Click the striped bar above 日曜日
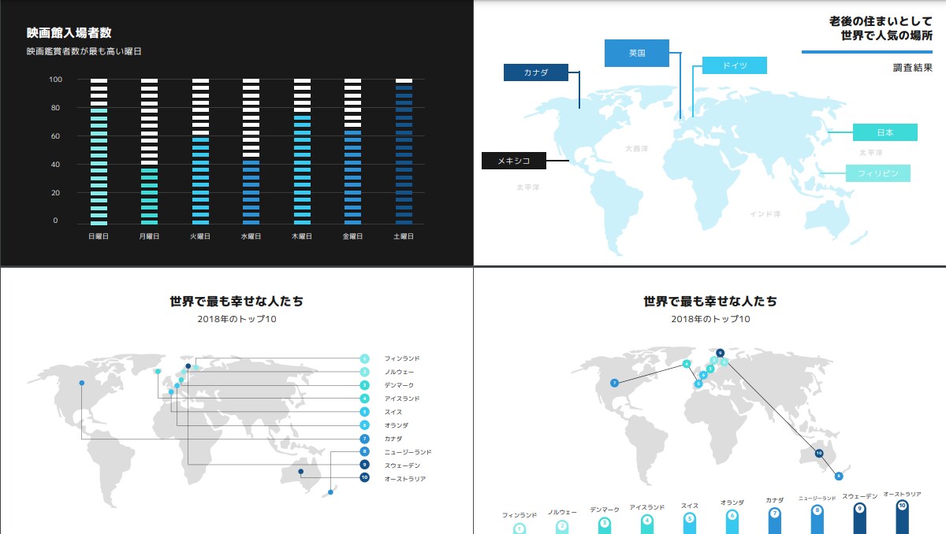The image size is (946, 534). (99, 152)
